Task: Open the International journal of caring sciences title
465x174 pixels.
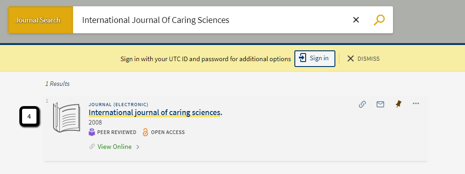Action: point(155,113)
